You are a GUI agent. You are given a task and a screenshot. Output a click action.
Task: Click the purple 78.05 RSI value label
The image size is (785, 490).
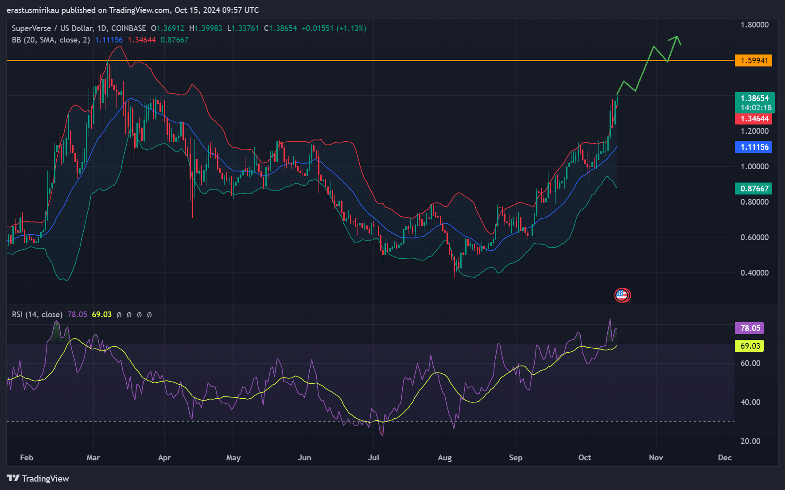point(750,328)
